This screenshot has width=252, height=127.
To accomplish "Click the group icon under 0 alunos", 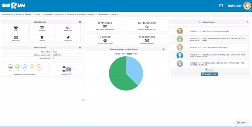I will [105, 40].
